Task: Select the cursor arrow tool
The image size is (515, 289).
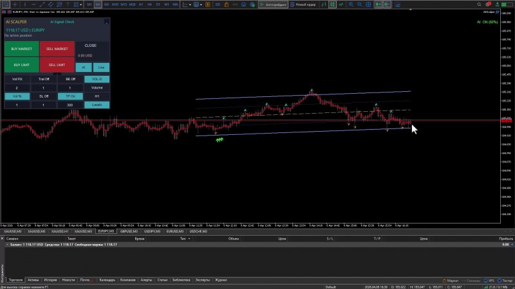Action: tap(6, 4)
